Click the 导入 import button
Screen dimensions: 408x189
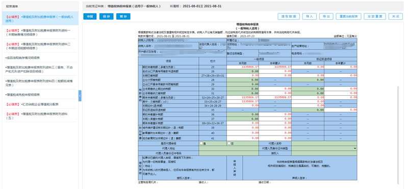coord(310,16)
